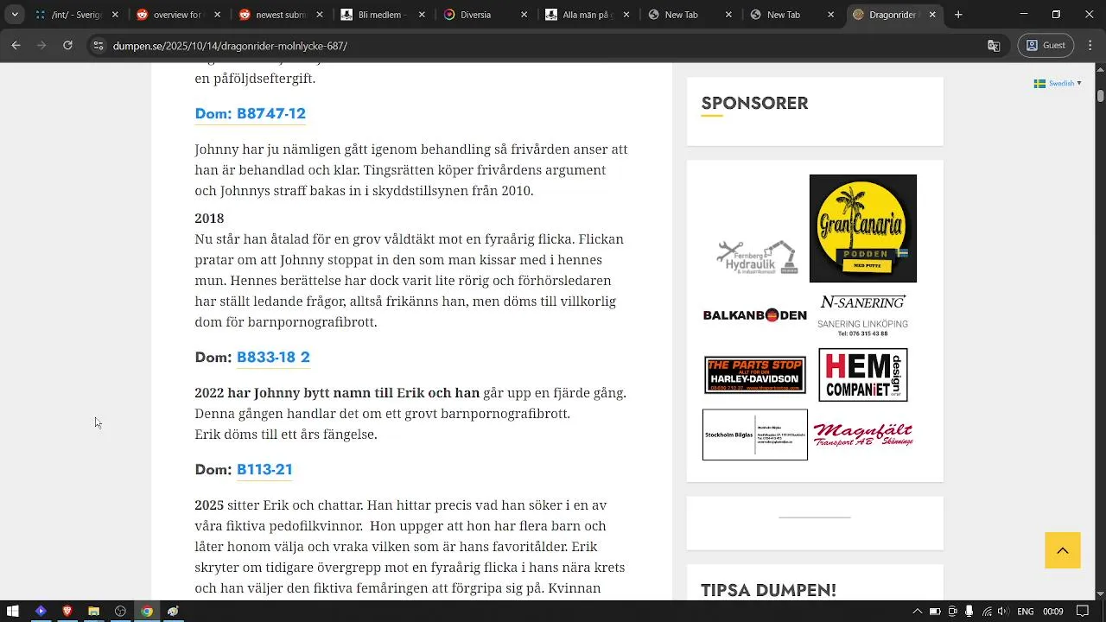The image size is (1106, 622).
Task: Open the B833-18 2 verdict link
Action: [273, 357]
